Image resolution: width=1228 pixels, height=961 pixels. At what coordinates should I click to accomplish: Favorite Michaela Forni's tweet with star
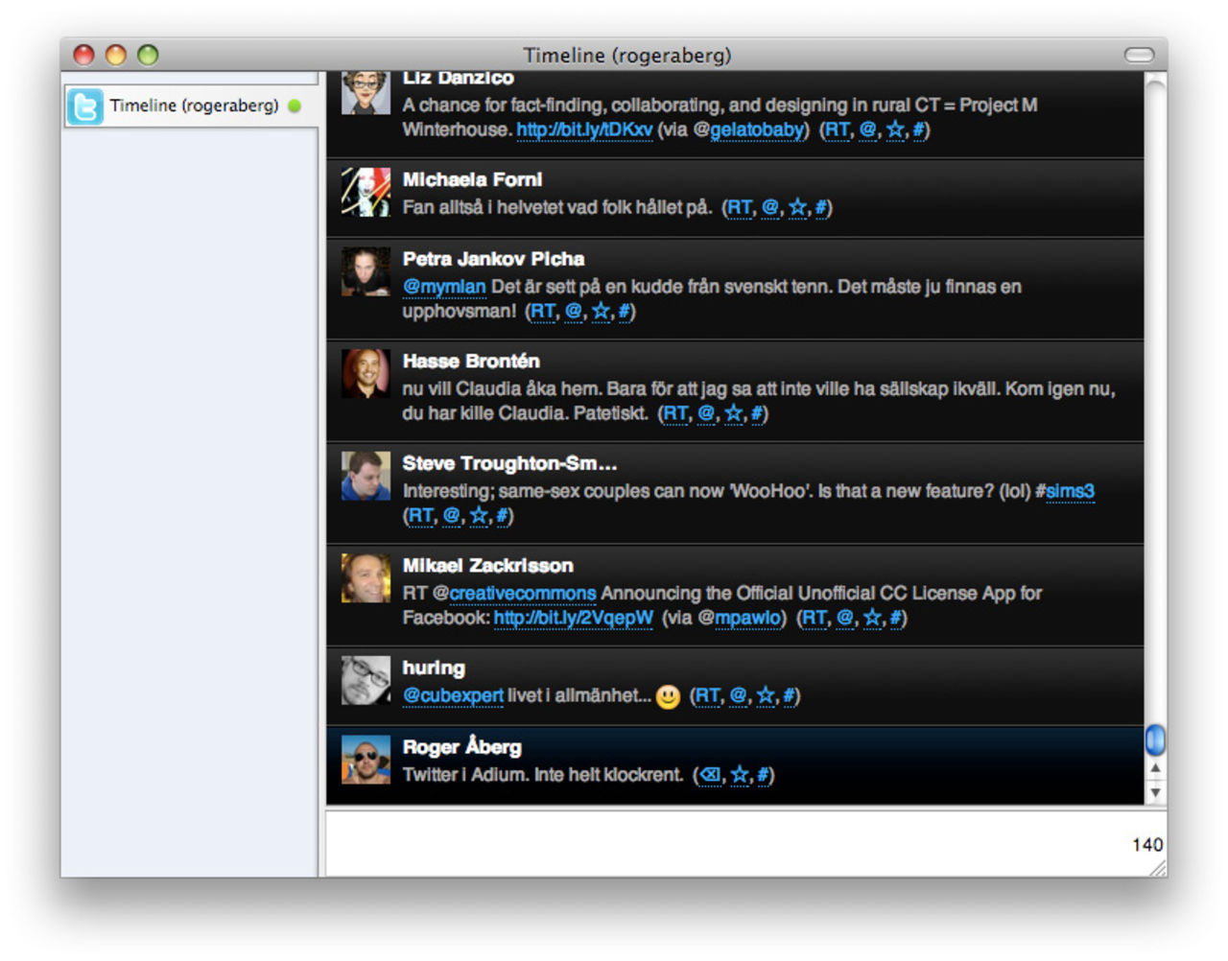[797, 208]
